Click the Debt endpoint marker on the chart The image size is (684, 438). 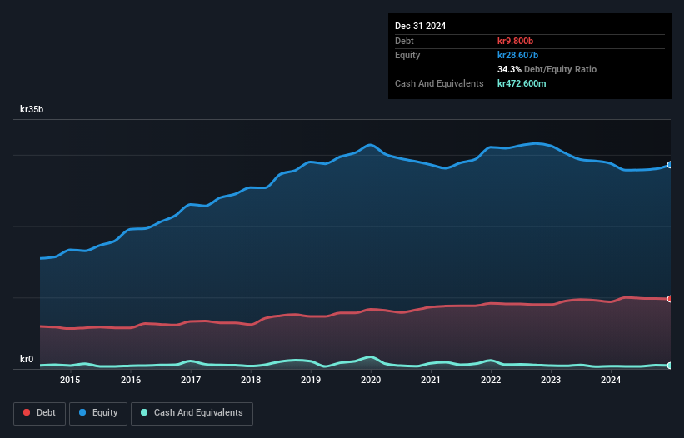tap(670, 299)
